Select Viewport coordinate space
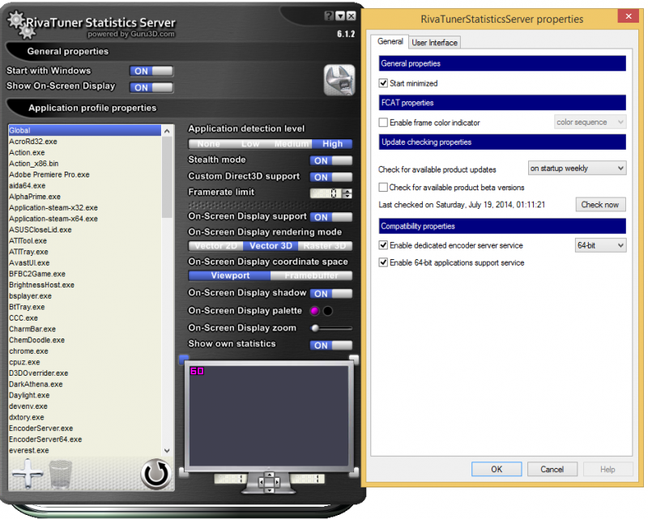This screenshot has width=648, height=519. (230, 275)
